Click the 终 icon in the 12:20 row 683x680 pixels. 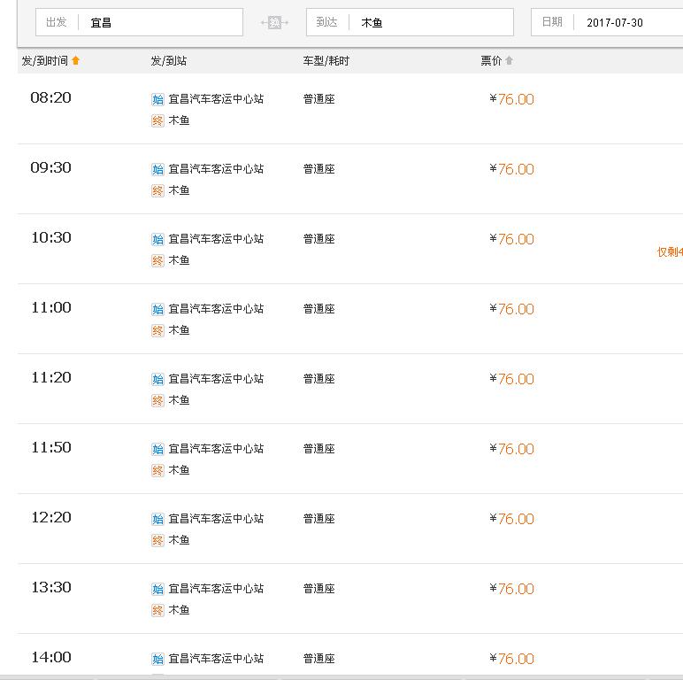tap(157, 540)
